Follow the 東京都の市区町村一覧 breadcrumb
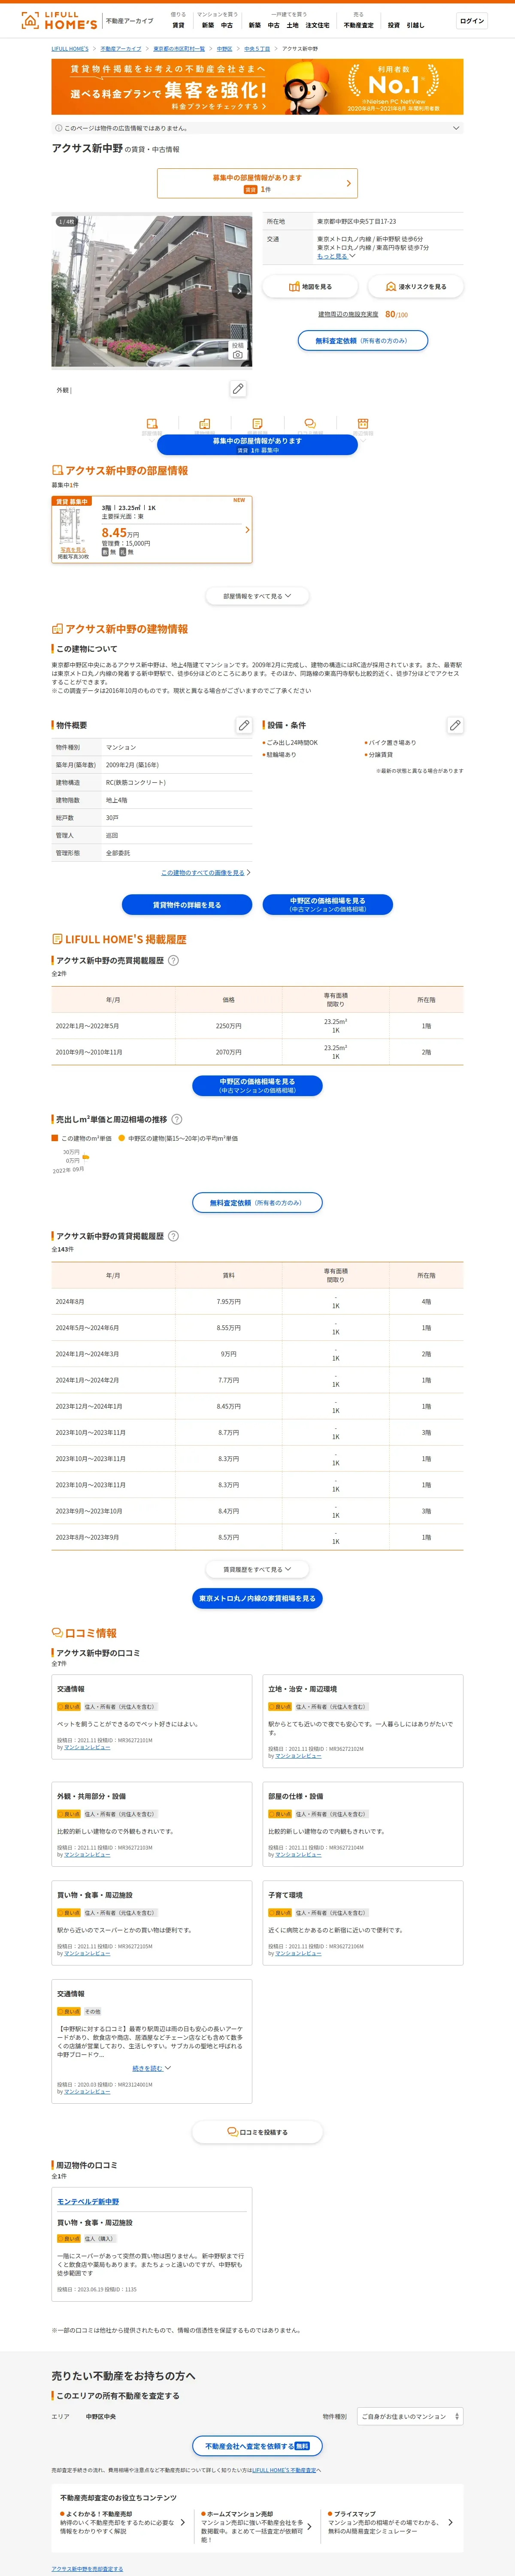 point(179,48)
